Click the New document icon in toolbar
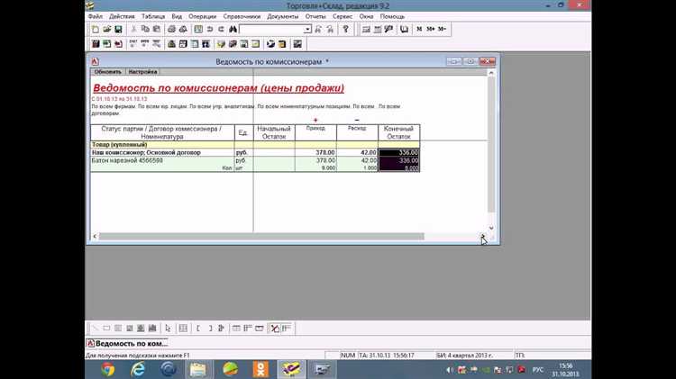The image size is (676, 379). [x=96, y=30]
